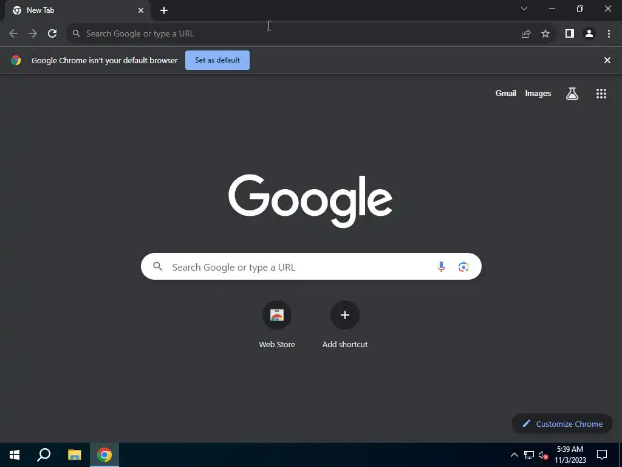This screenshot has width=622, height=467.
Task: Open the side panel icon
Action: (570, 34)
